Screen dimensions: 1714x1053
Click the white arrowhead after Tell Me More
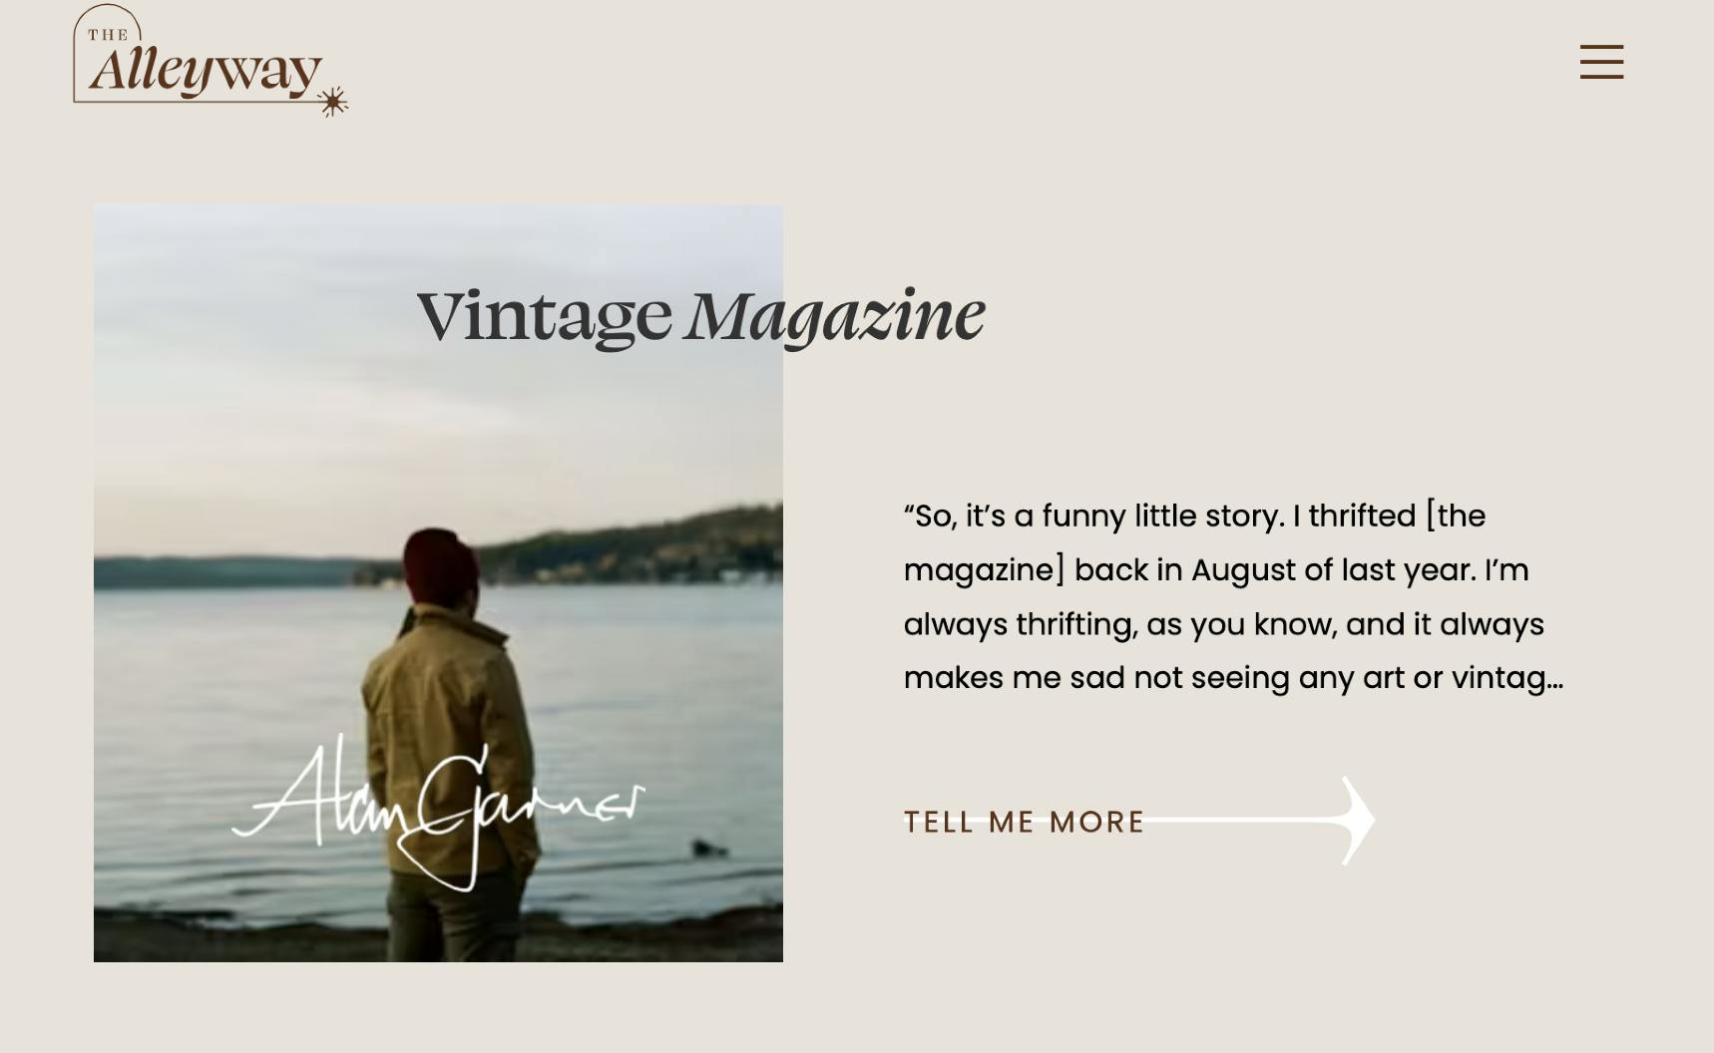1358,820
